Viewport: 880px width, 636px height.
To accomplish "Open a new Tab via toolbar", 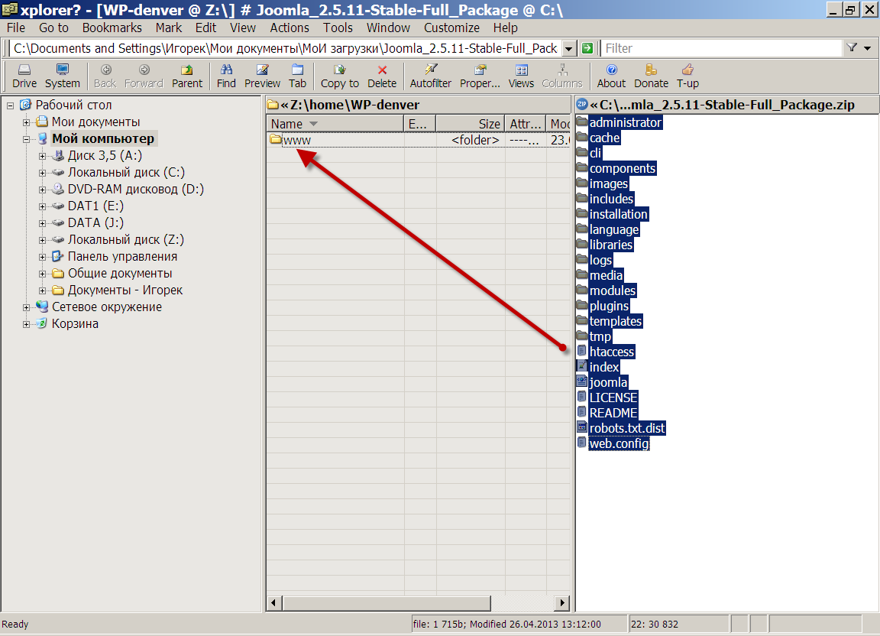I will (297, 76).
